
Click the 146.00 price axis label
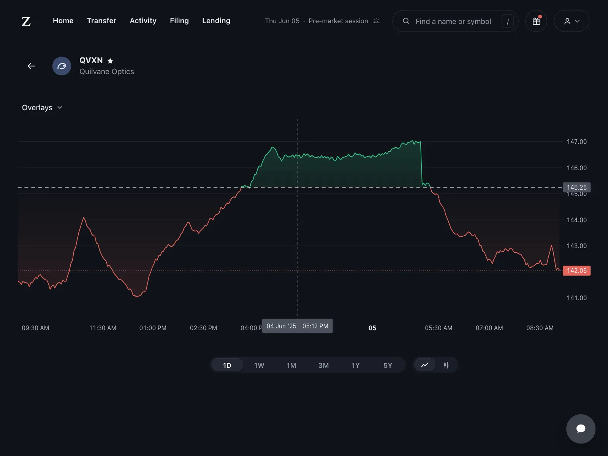pos(577,168)
